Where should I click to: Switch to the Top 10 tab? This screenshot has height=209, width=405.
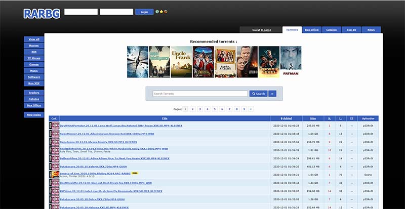point(351,30)
